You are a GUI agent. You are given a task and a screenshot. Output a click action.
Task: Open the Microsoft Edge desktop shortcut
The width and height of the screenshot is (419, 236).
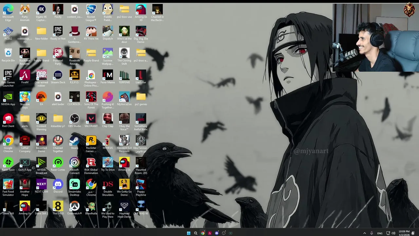(8, 13)
